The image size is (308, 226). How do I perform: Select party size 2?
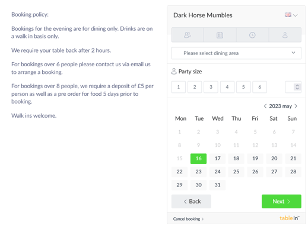coord(195,87)
